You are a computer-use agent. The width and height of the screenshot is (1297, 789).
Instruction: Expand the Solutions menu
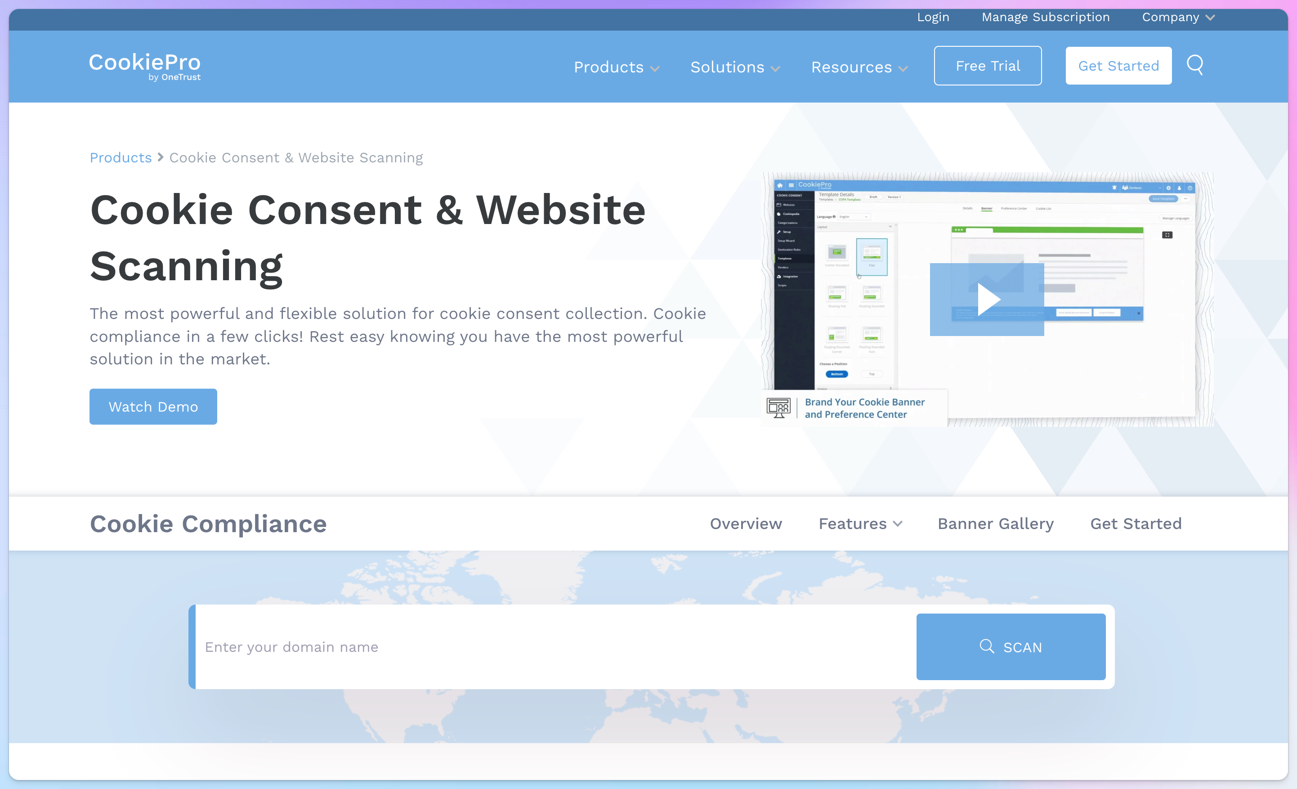click(x=734, y=67)
